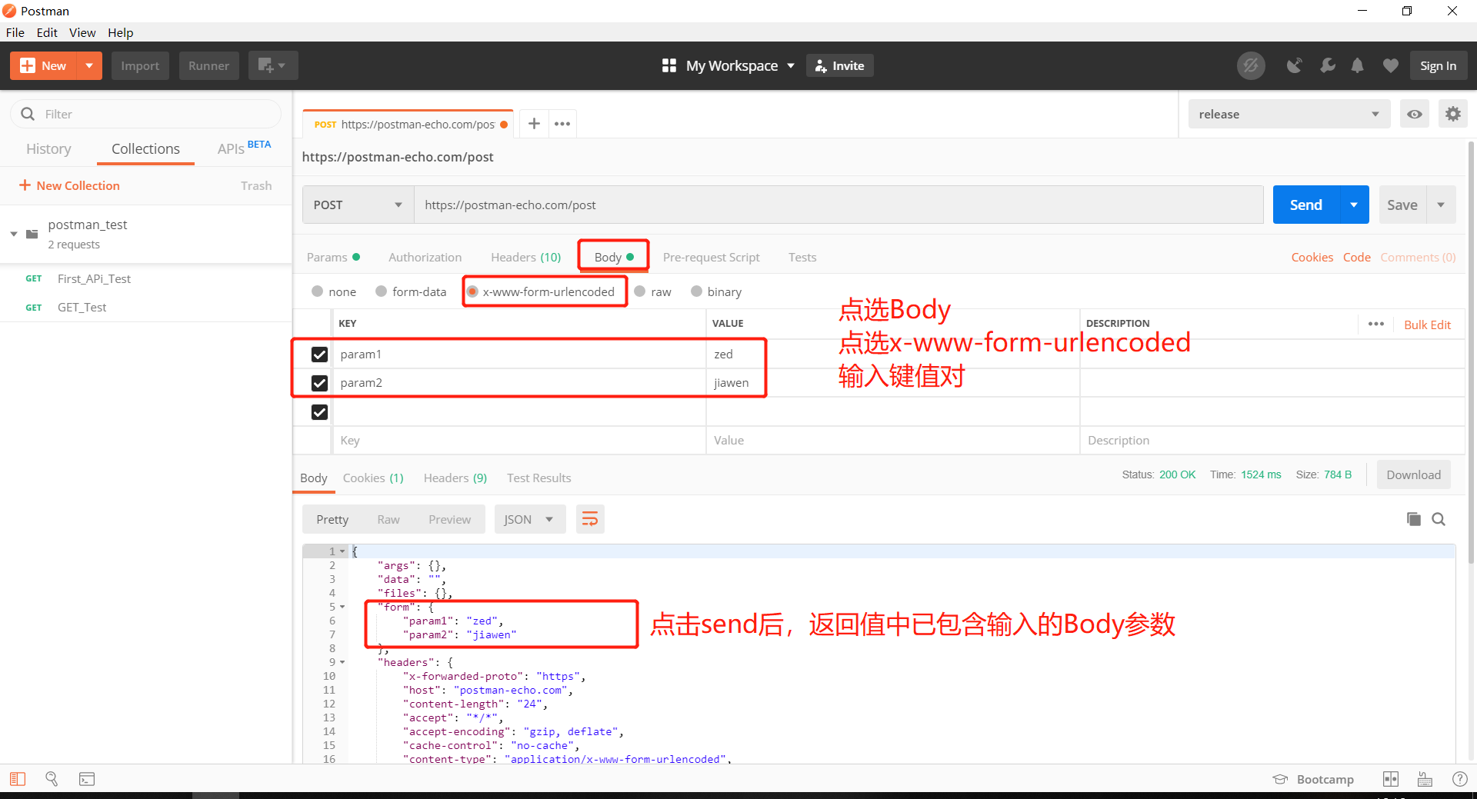Open the capture requests satellite icon
Image resolution: width=1477 pixels, height=799 pixels.
click(1295, 65)
